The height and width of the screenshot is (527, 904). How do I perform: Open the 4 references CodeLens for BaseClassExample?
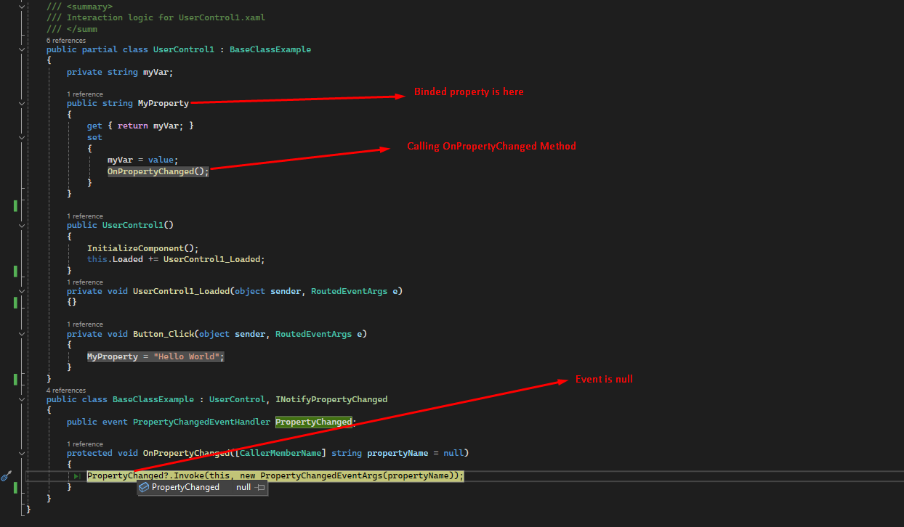click(x=65, y=390)
